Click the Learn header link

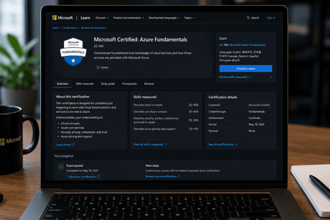[x=85, y=18]
